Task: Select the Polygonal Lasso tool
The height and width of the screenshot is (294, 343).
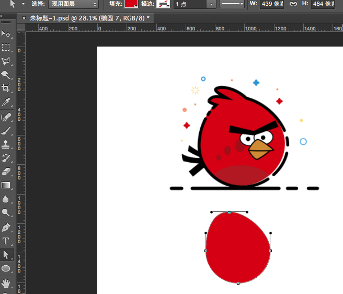Action: coord(6,61)
